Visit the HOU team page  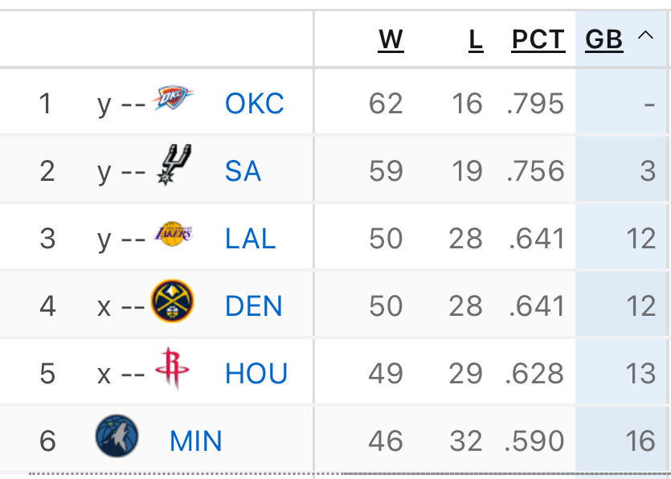256,374
